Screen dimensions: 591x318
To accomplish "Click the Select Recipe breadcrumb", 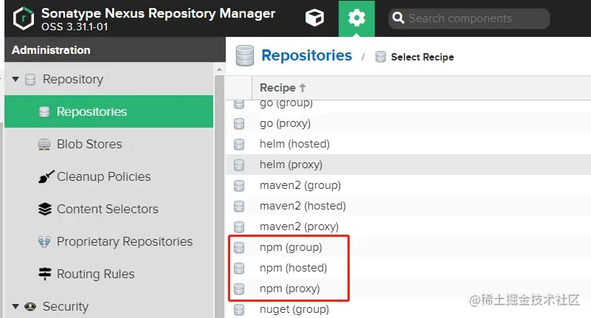I will [x=422, y=57].
